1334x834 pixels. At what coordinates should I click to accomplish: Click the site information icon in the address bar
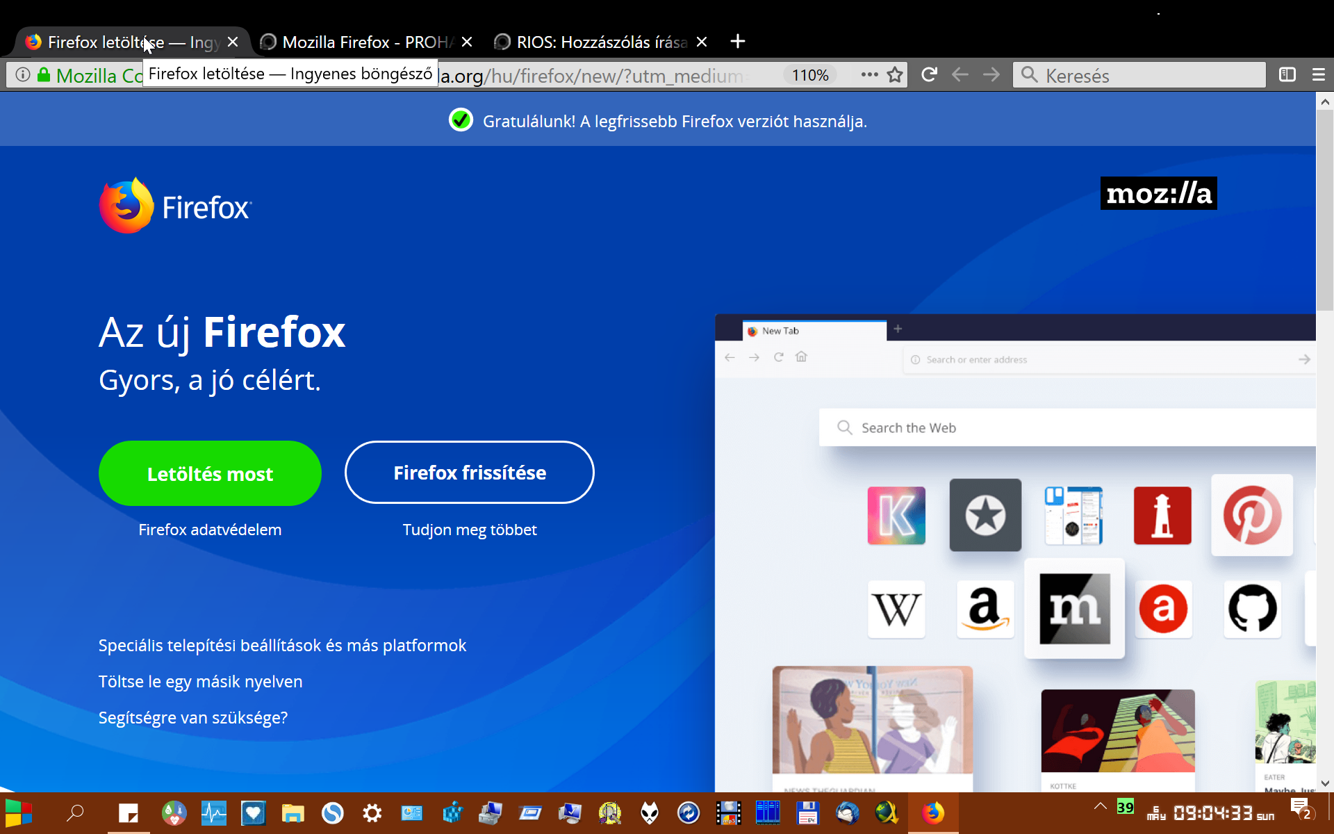tap(23, 75)
